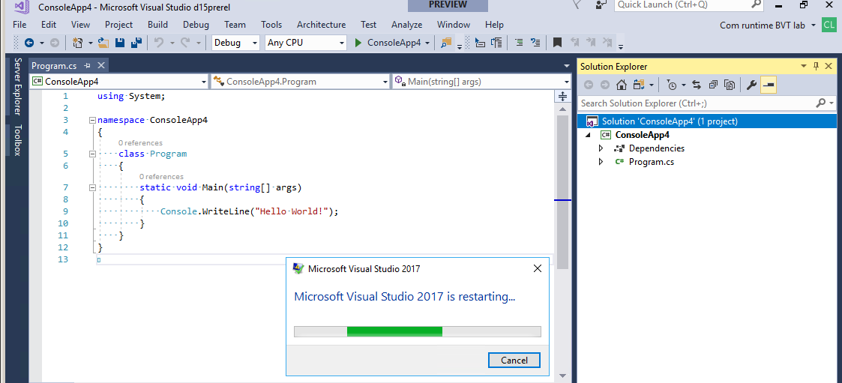Click the editor vertical scrollbar thumb
842x383 pixels.
pos(562,192)
